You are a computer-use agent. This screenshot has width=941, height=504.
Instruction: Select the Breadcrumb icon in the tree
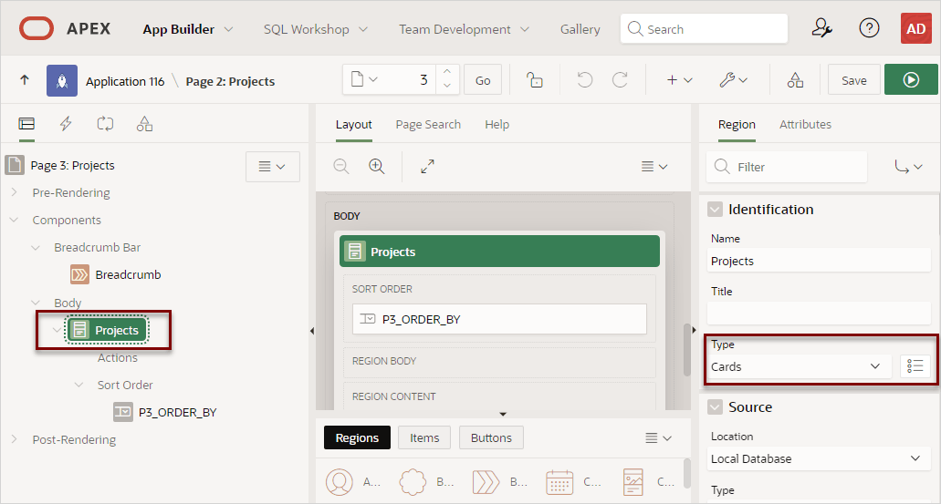click(x=79, y=274)
